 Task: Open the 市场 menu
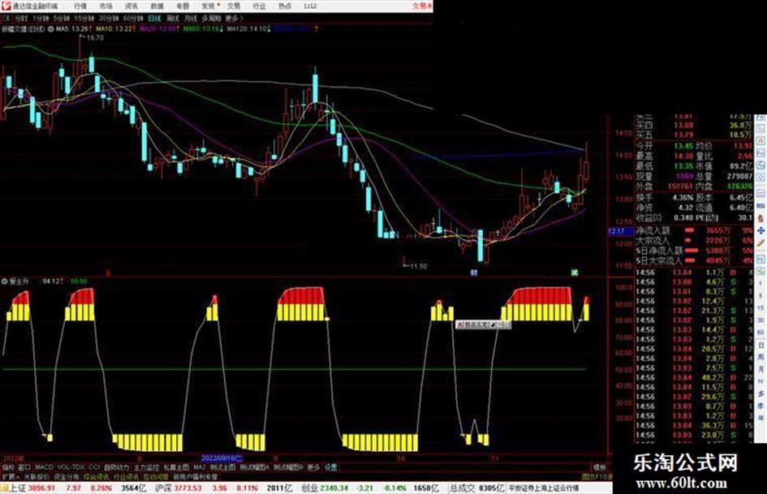pos(106,6)
